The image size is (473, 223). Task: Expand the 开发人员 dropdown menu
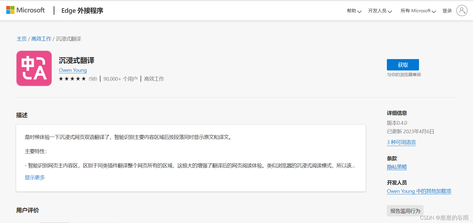380,11
